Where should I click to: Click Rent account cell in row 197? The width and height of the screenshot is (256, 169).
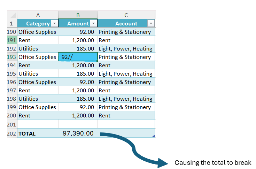click(126, 90)
